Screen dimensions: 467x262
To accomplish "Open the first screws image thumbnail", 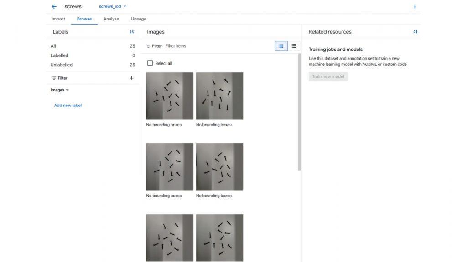I will [x=170, y=96].
